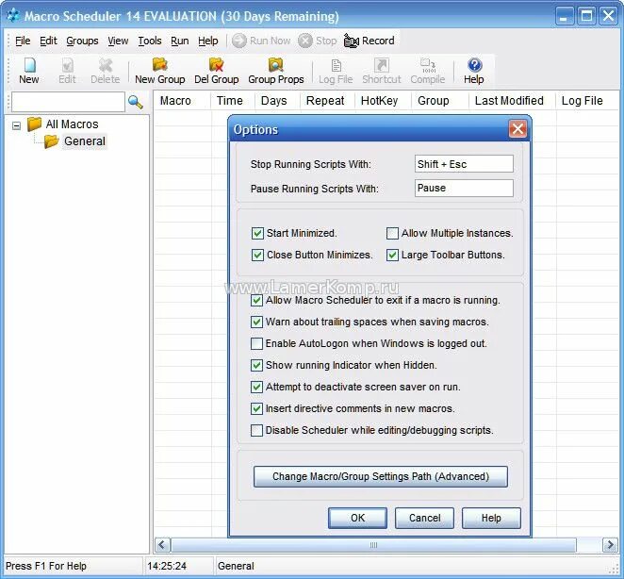
Task: Click the Stop macro button
Action: pyautogui.click(x=318, y=41)
